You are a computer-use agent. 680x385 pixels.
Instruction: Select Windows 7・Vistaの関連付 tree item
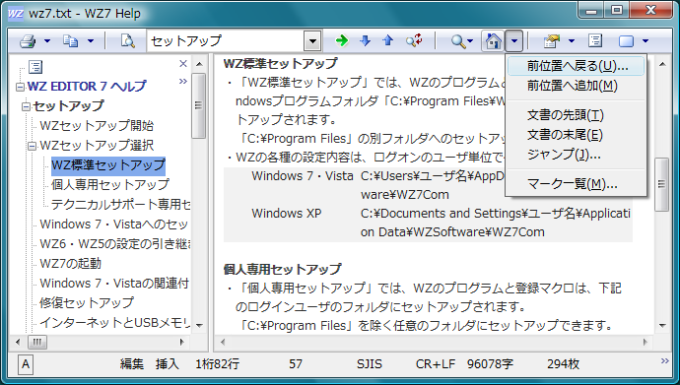(x=114, y=284)
